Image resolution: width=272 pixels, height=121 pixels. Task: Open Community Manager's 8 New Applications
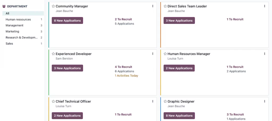coord(67,20)
